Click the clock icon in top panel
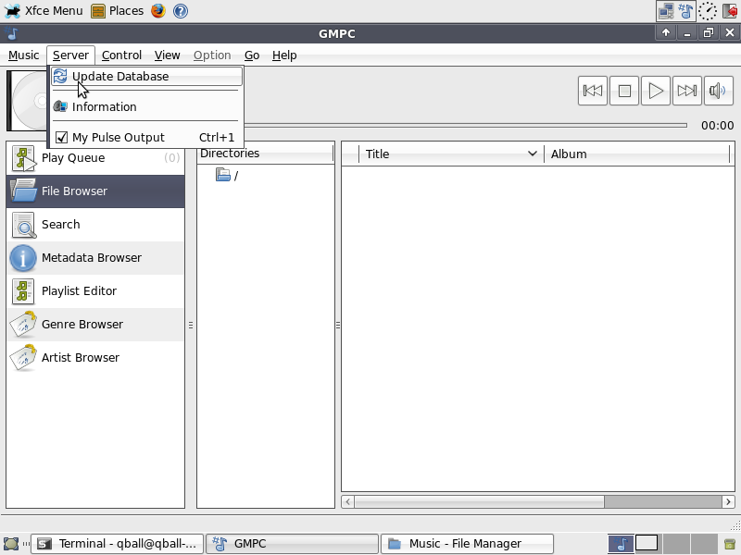 point(708,11)
